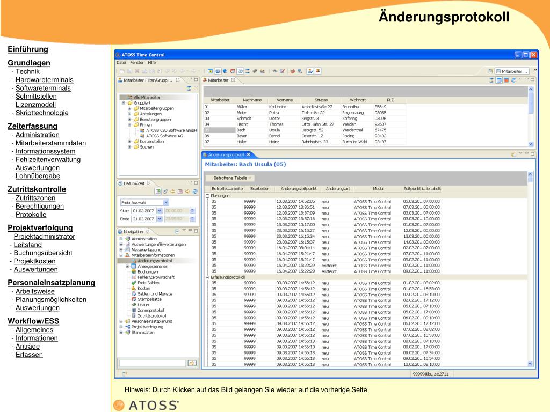
Task: Click the go arrow button below Navigation tree
Action: (192, 363)
